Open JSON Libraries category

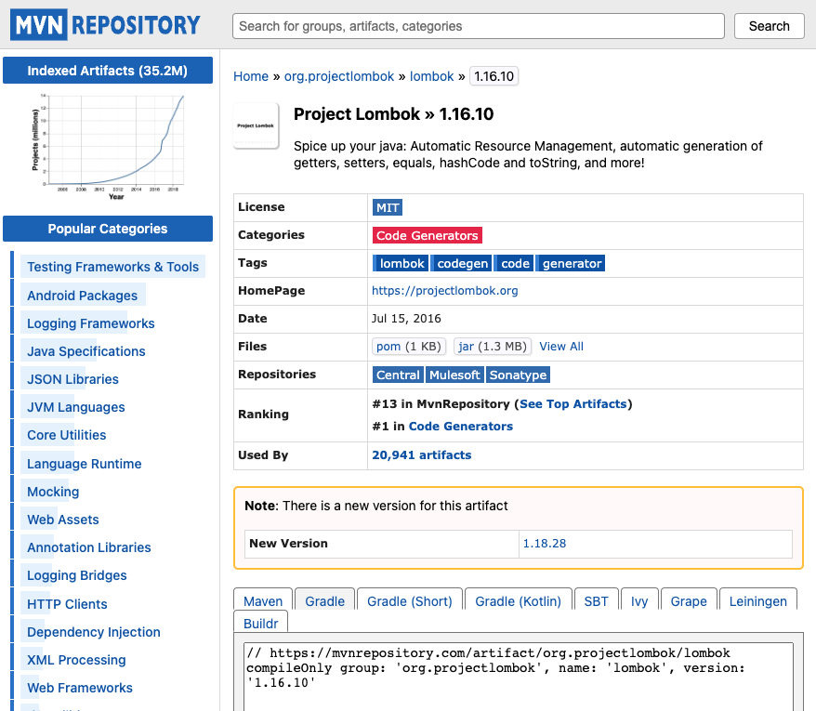(72, 379)
